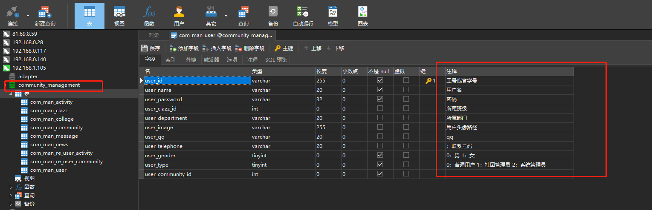This screenshot has width=652, height=210.
Task: Click the 主键 (Primary Key) button
Action: [x=284, y=48]
